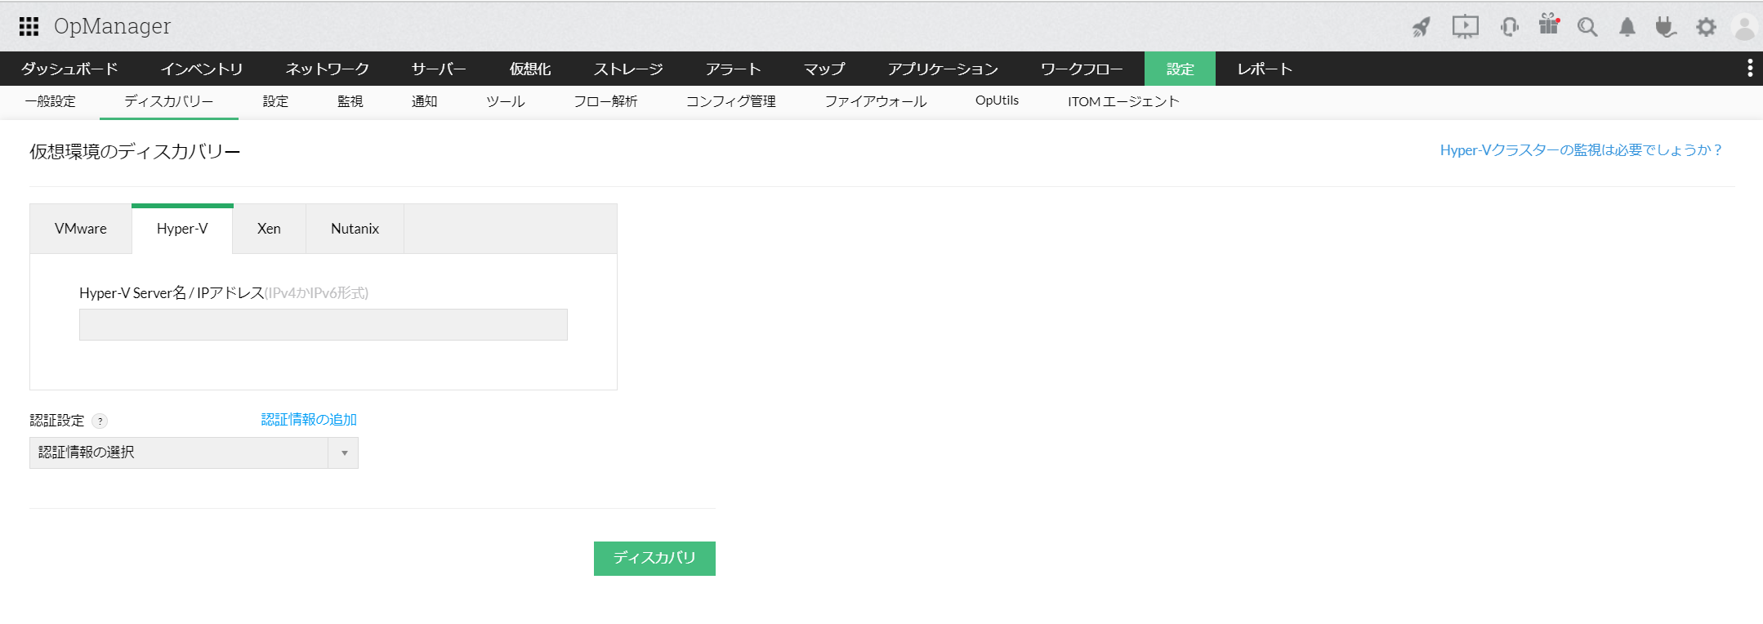
Task: Select the Hyper-V tab
Action: point(182,229)
